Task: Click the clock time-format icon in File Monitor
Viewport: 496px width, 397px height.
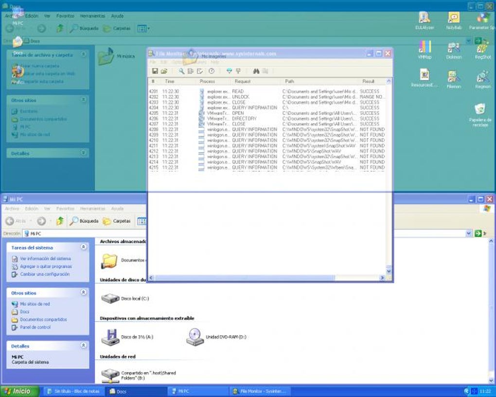Action: pos(212,71)
